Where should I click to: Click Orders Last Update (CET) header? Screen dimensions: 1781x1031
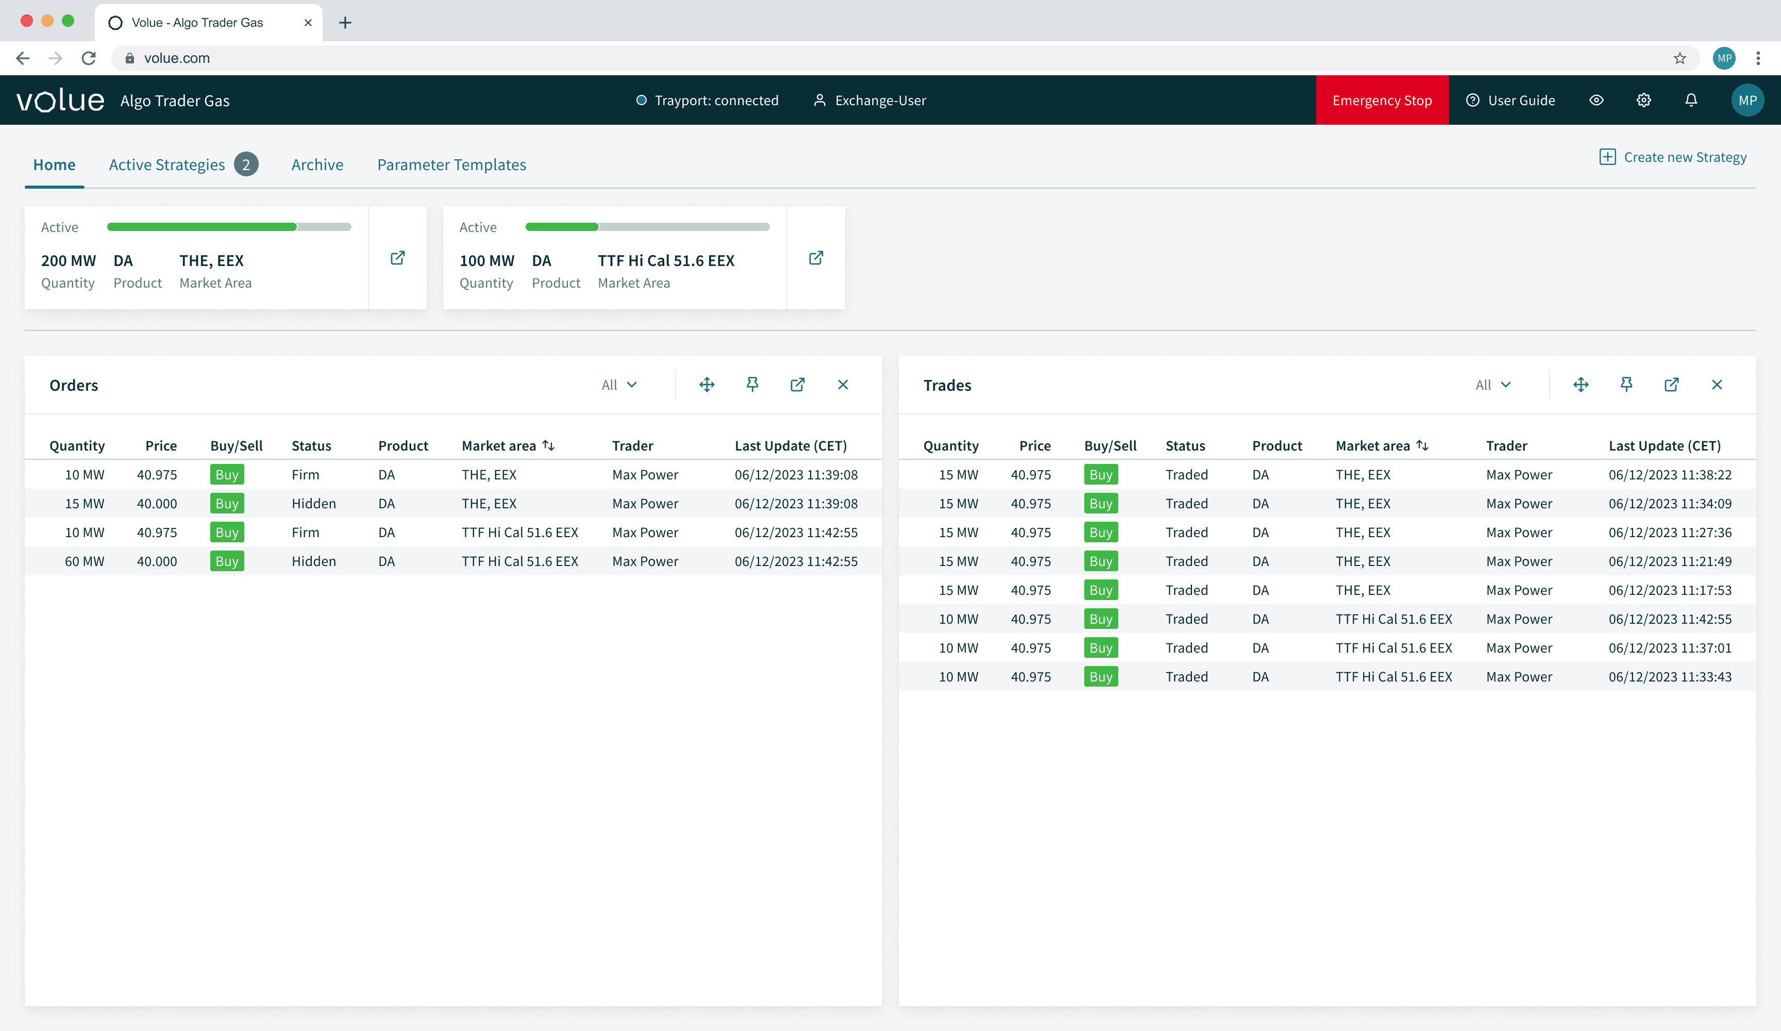click(x=791, y=445)
